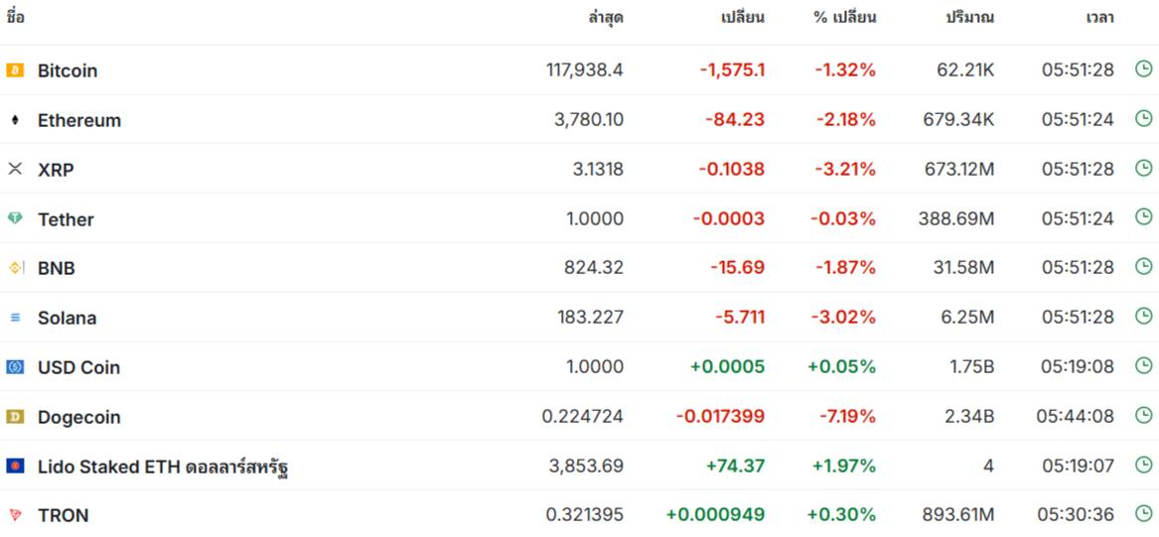Click the XRP logo icon

tap(15, 169)
